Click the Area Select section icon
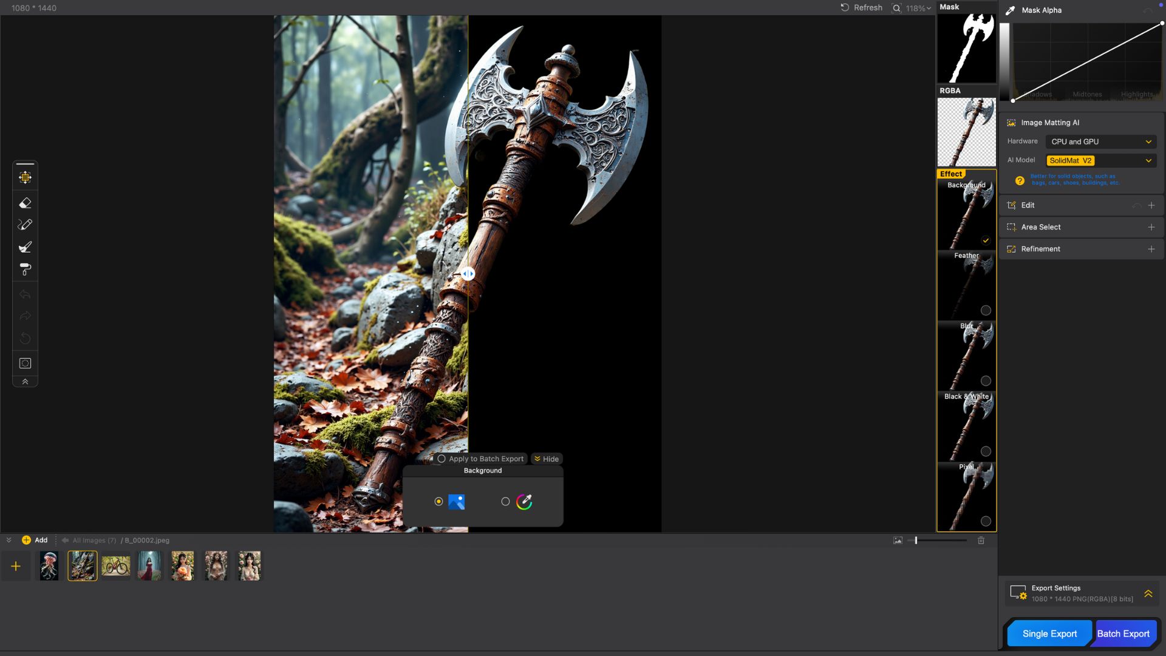 [x=1011, y=227]
